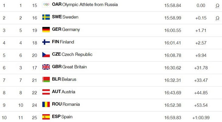The width and height of the screenshot is (222, 122).
Task: Click Romania's time difference +53.54
Action: (x=201, y=105)
